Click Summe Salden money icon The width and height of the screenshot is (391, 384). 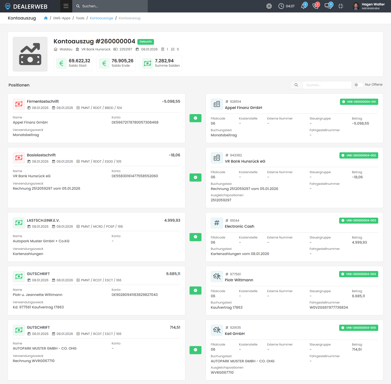point(147,63)
